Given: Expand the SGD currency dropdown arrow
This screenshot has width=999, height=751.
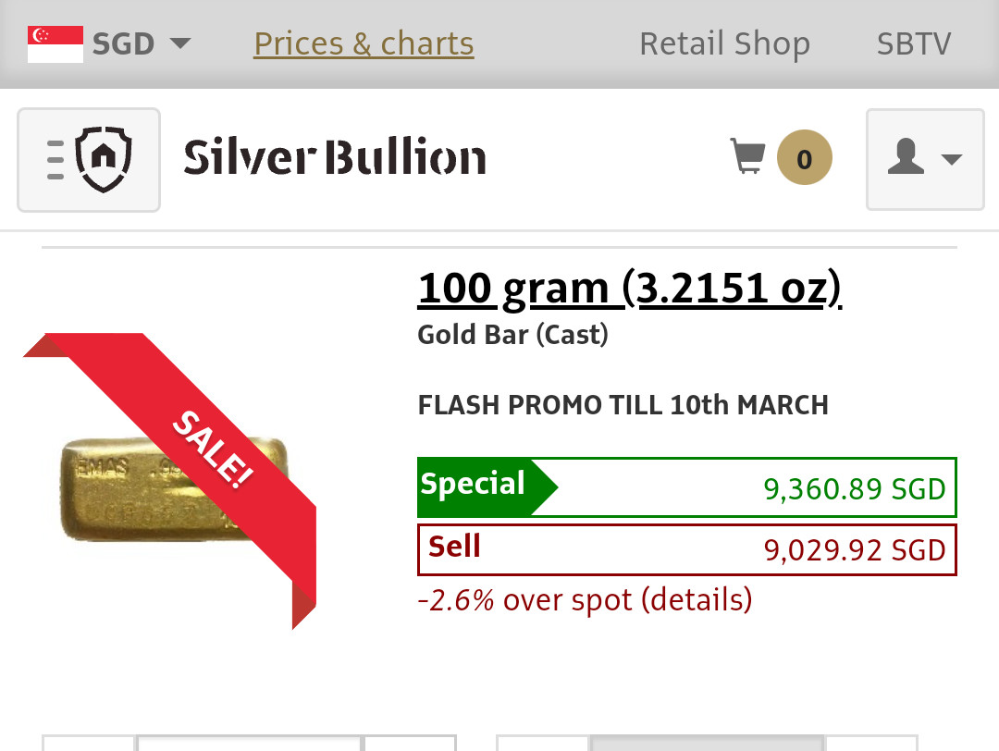Looking at the screenshot, I should click(180, 43).
